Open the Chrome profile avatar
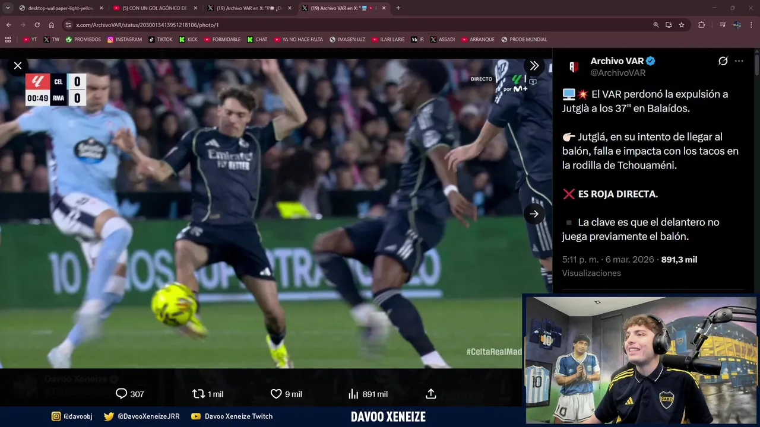Viewport: 760px width, 427px height. coord(737,25)
